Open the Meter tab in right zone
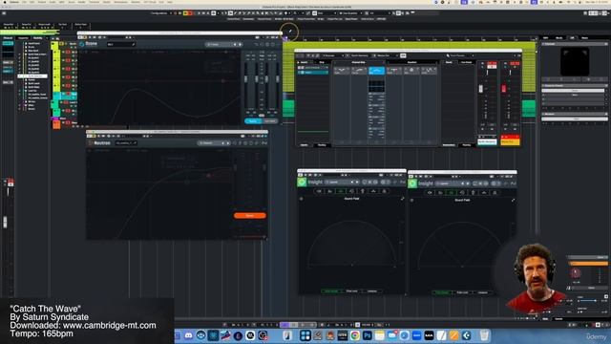This screenshot has width=611, height=344. coord(585,38)
